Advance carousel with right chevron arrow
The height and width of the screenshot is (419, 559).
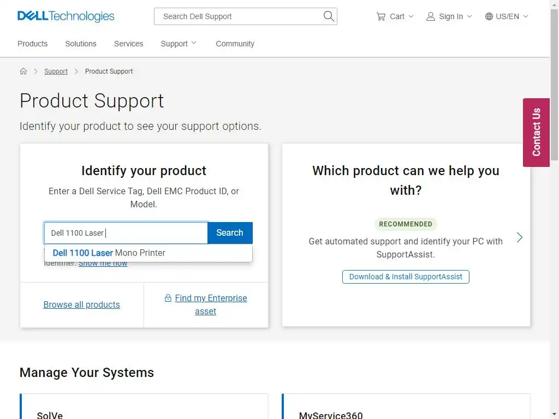520,237
